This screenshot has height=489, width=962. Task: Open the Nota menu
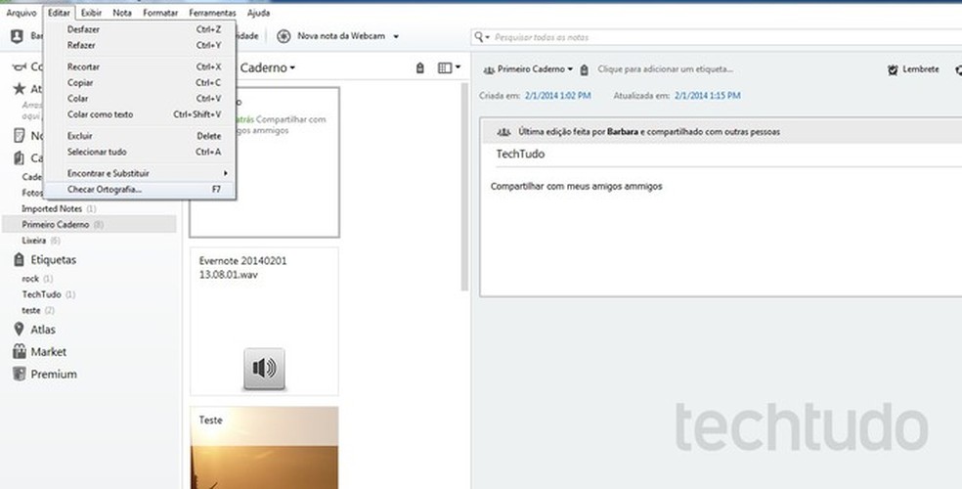pyautogui.click(x=122, y=13)
